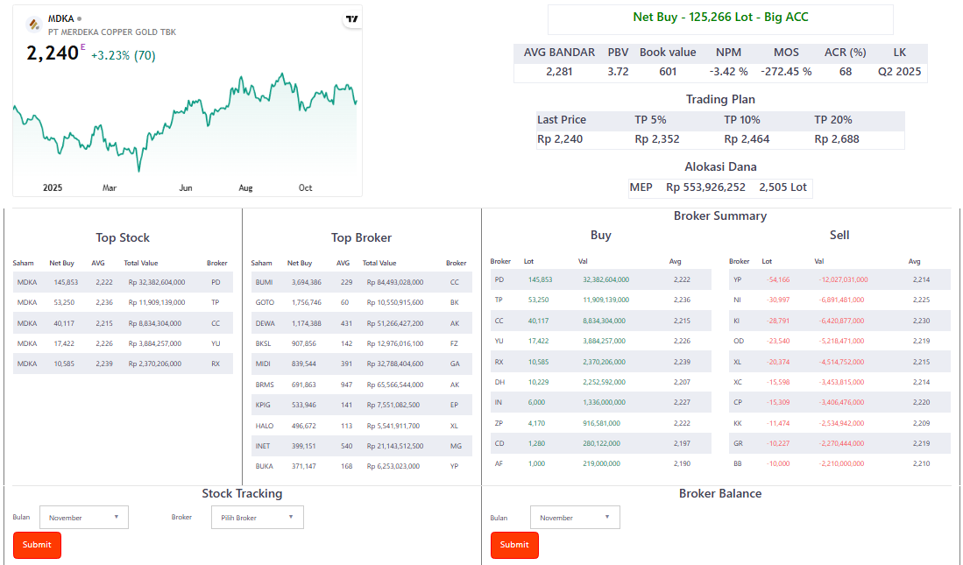
Task: Click the PT MERDEKA COPPER GOLD TBK name
Action: click(112, 32)
